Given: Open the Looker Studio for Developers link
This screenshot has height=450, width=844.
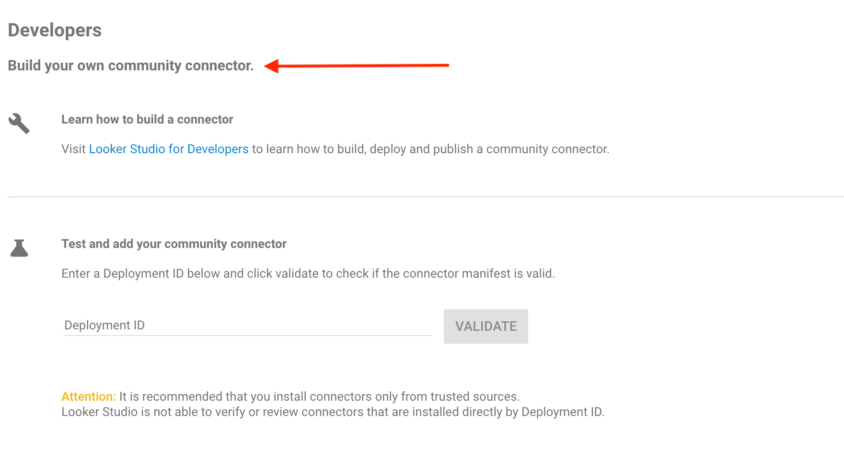Looking at the screenshot, I should (x=169, y=149).
